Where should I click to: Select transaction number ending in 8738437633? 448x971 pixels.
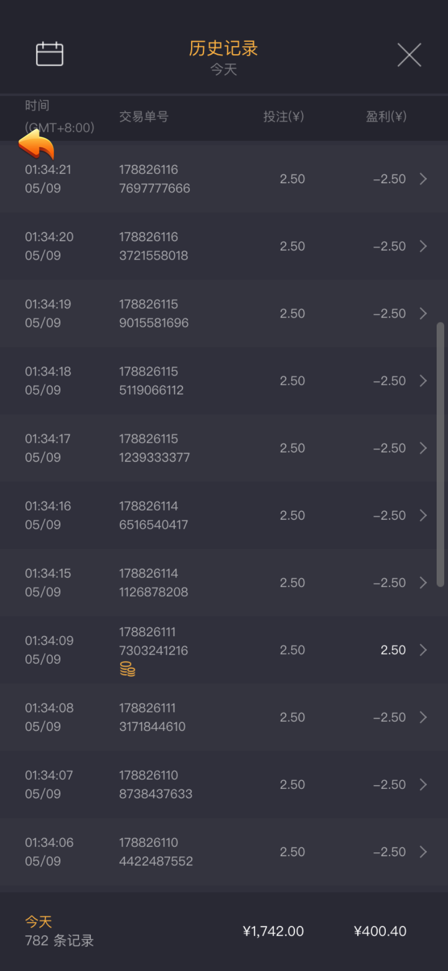pos(155,785)
